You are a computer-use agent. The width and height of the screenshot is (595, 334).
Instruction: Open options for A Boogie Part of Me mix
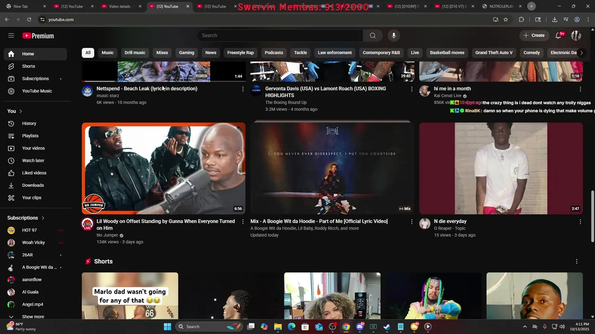411,222
